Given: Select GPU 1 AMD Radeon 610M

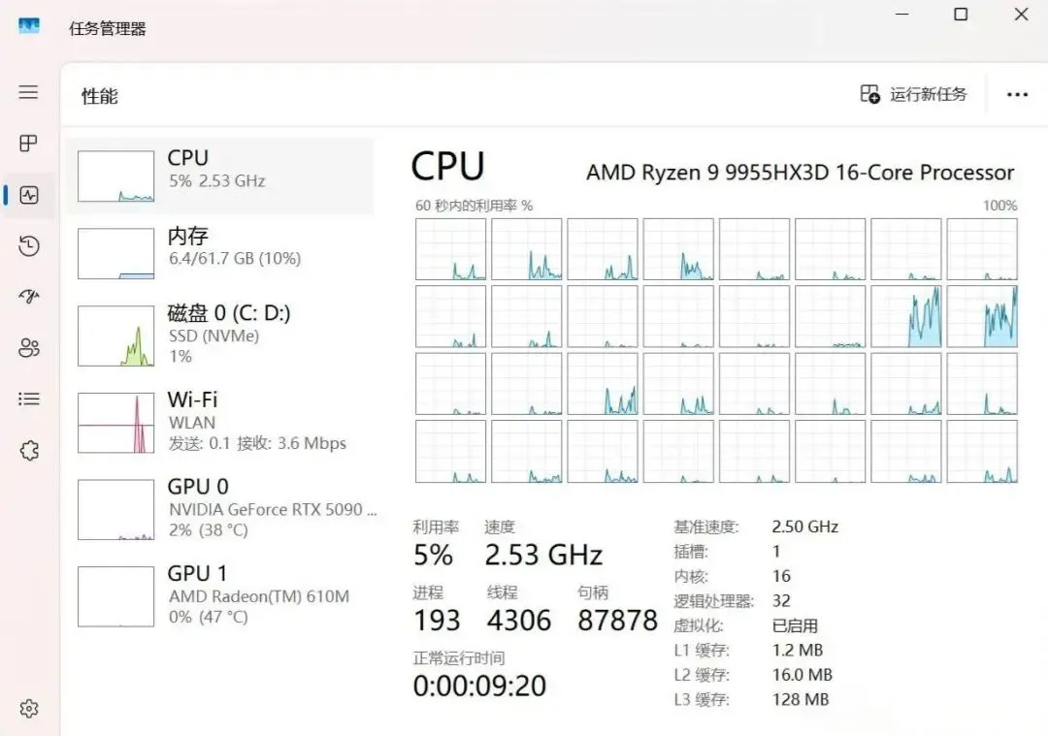Looking at the screenshot, I should click(x=220, y=595).
